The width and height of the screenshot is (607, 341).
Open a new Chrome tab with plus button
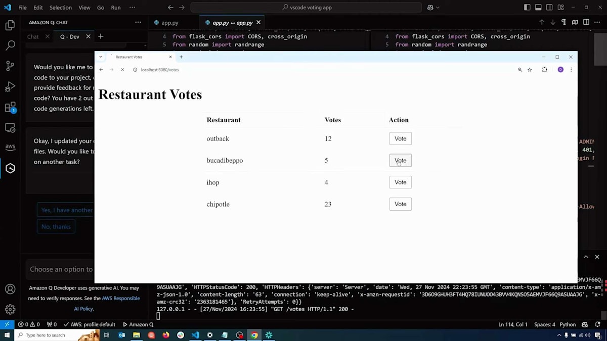(181, 57)
